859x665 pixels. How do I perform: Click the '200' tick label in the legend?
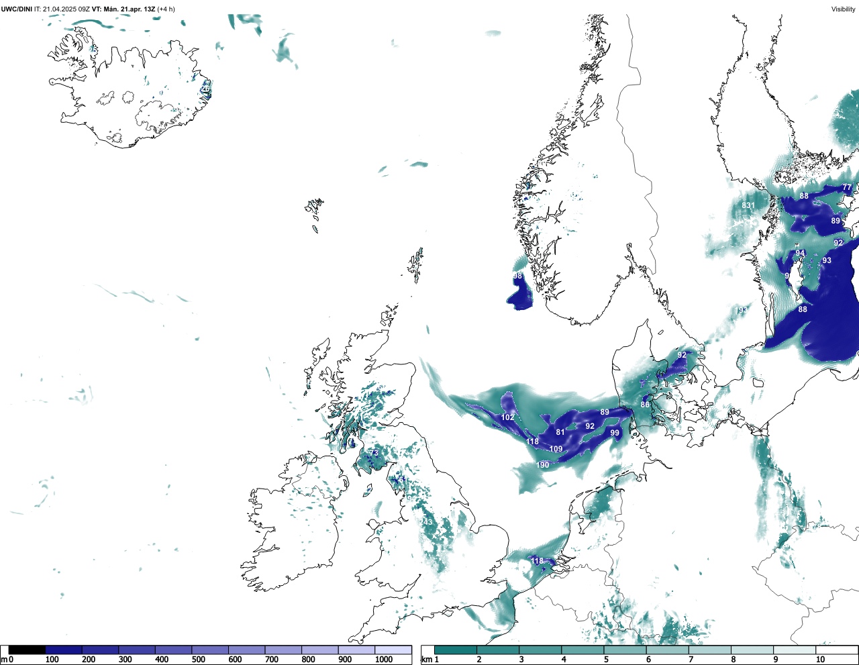click(89, 660)
